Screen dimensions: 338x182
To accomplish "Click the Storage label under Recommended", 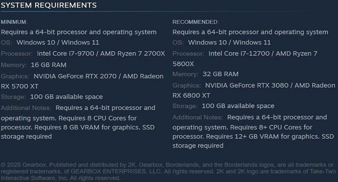I will click(x=185, y=106).
